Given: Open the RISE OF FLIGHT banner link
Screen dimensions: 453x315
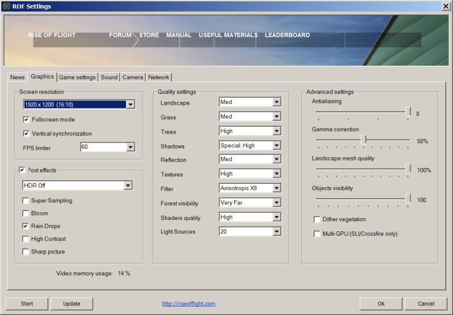Looking at the screenshot, I should coord(52,35).
